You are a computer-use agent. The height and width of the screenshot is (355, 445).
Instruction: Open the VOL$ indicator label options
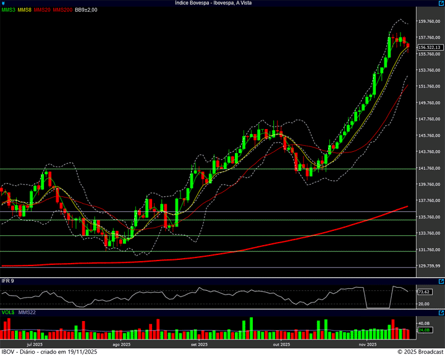[7, 313]
